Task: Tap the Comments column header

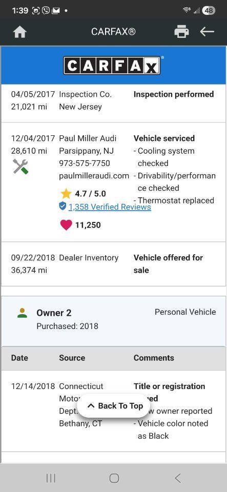Action: pos(154,358)
